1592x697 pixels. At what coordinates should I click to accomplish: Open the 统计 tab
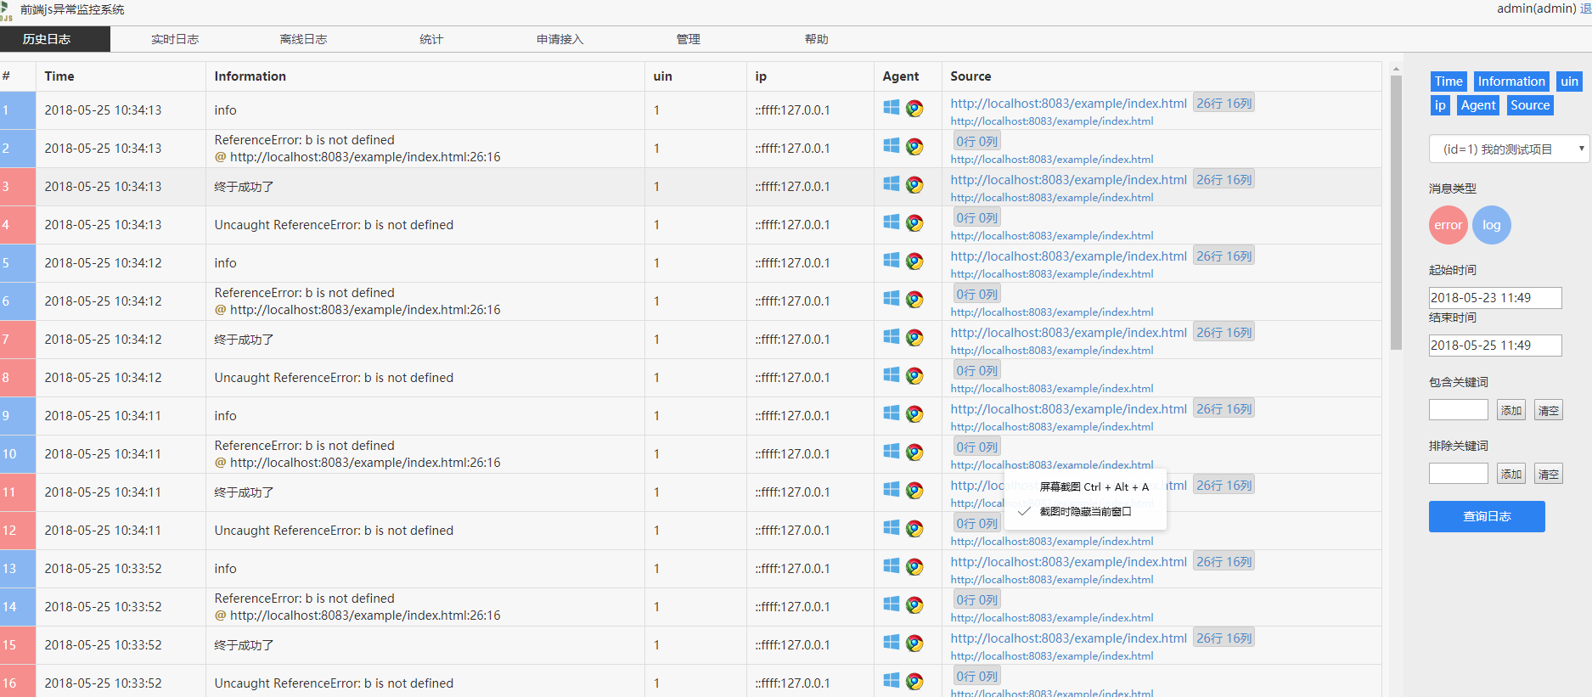point(431,39)
